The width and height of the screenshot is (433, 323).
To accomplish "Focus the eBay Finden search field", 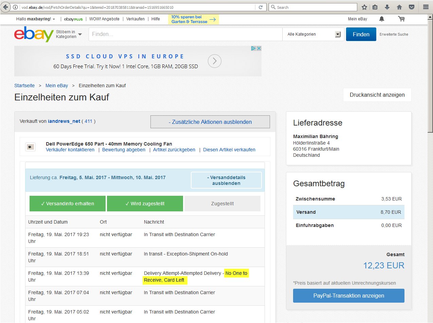I will point(185,34).
